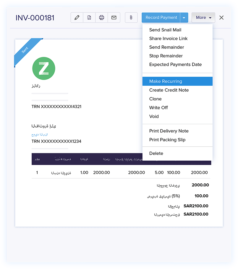
Task: Click the 1.00 quantity cell
Action: pyautogui.click(x=84, y=172)
